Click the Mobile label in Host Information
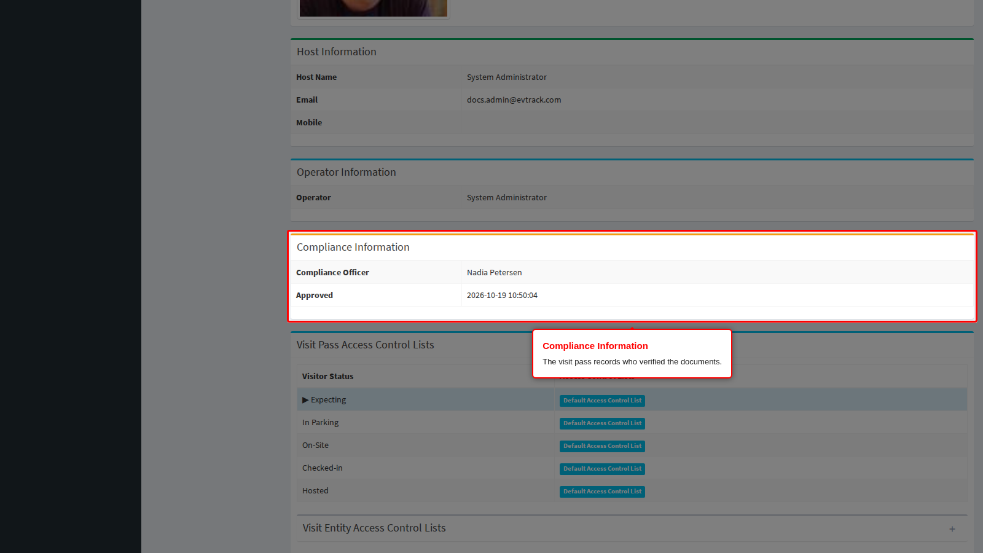This screenshot has height=553, width=983. pos(308,122)
